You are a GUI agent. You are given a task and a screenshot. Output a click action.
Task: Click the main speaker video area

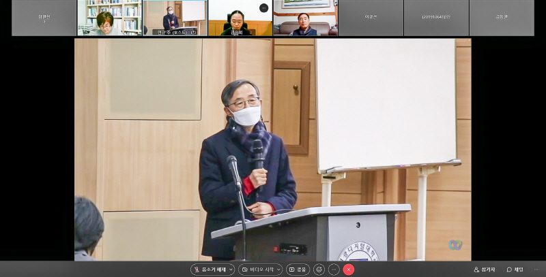[x=273, y=150]
